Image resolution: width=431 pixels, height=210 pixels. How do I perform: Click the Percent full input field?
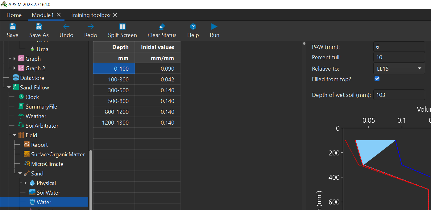click(x=399, y=57)
